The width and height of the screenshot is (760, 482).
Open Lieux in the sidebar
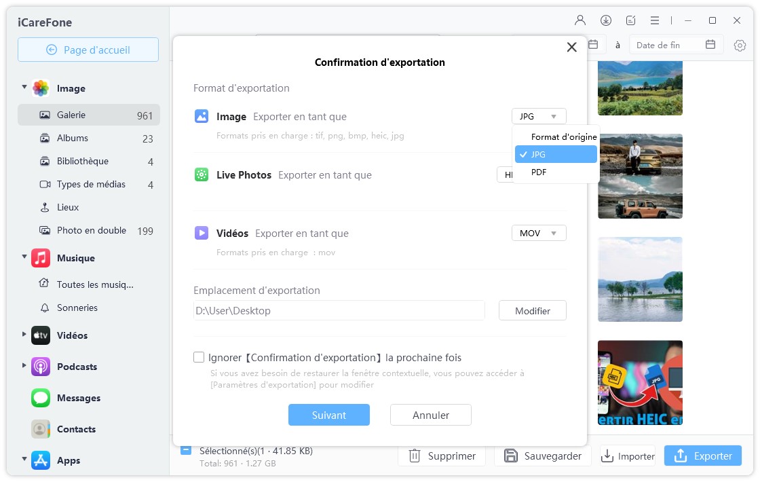89,207
